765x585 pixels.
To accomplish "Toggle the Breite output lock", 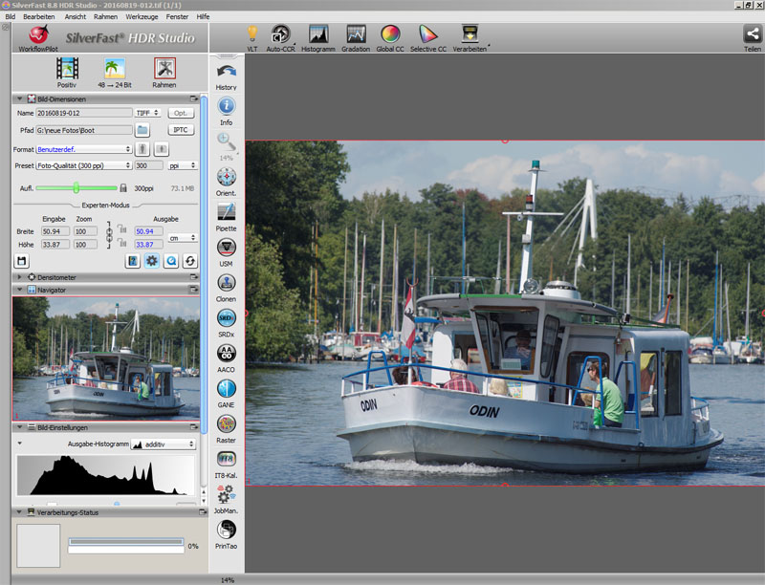I will pyautogui.click(x=122, y=230).
